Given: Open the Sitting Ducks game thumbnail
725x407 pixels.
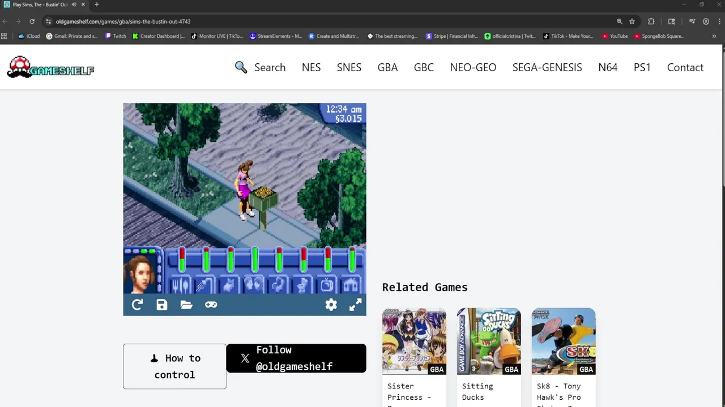Looking at the screenshot, I should 489,341.
